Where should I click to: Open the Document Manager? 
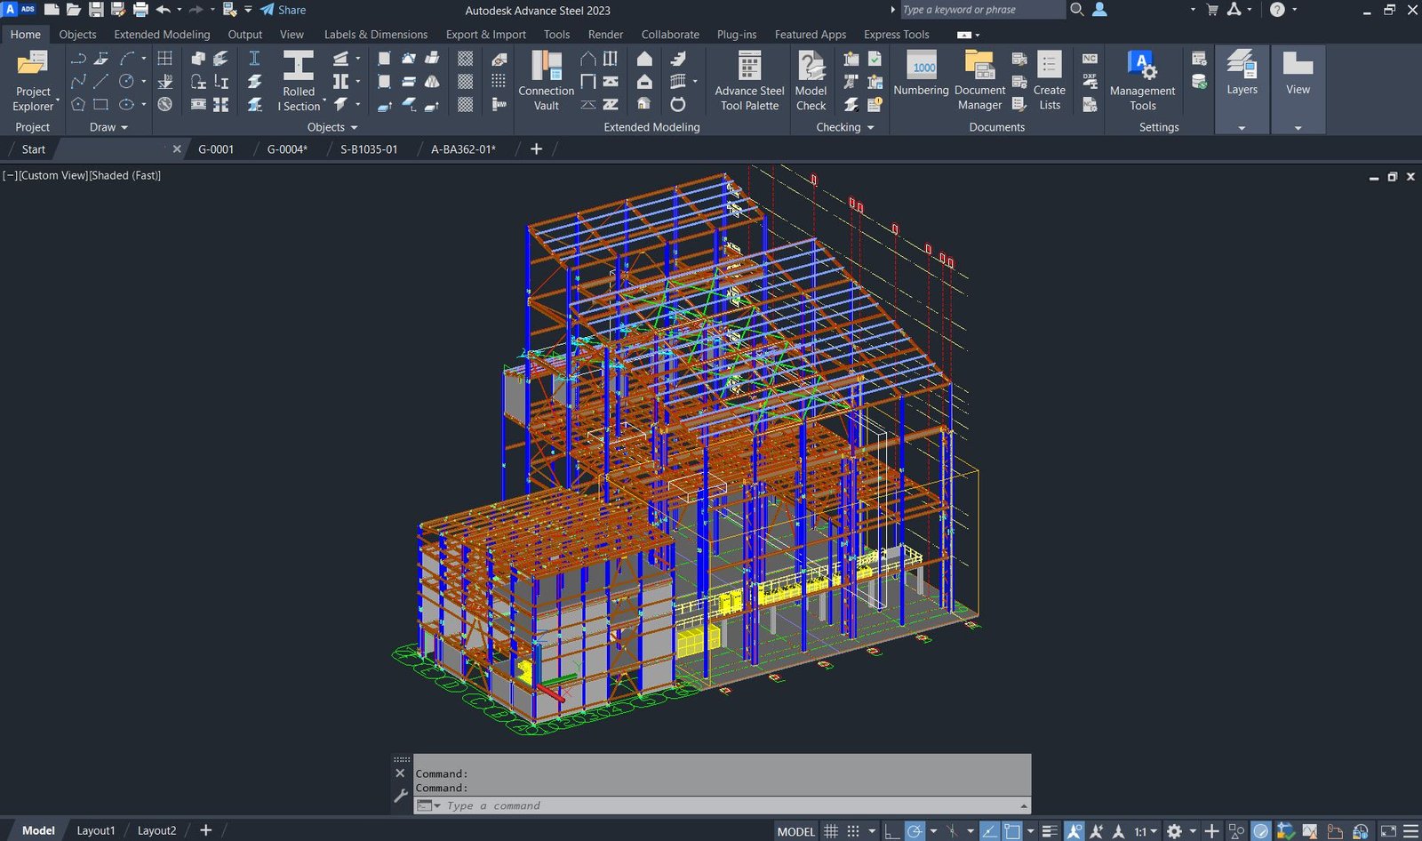coord(979,81)
